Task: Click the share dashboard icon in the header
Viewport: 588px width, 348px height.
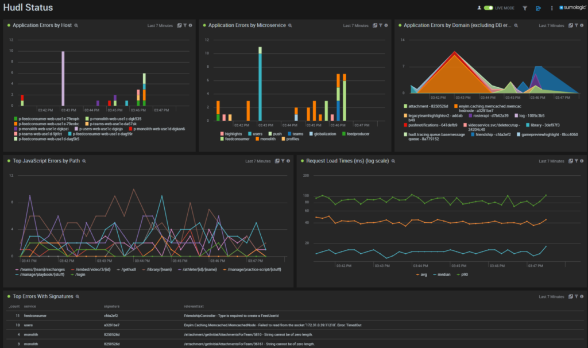Action: [539, 8]
